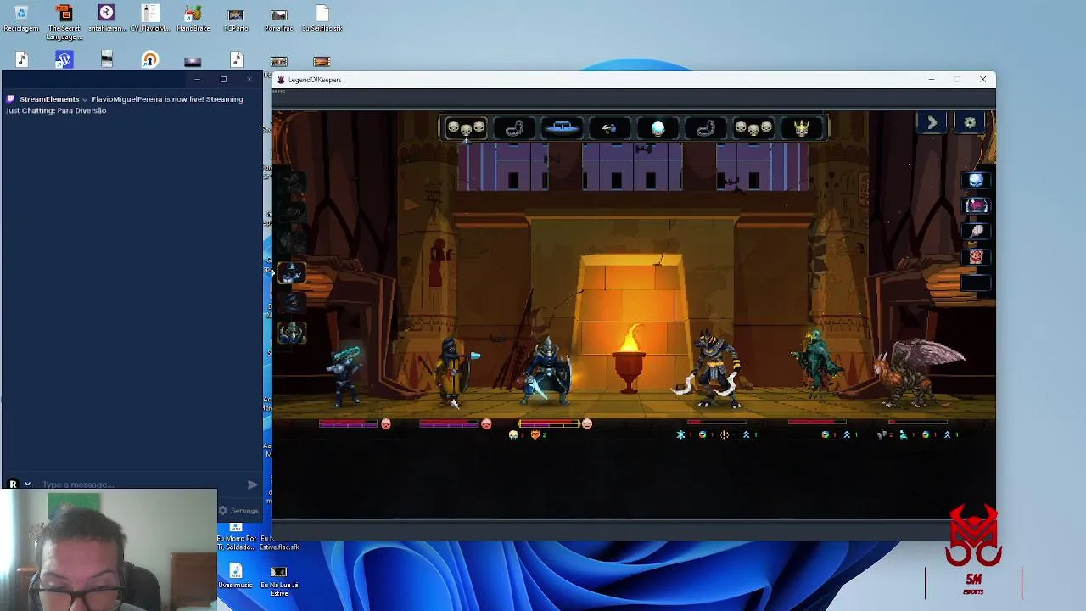Click the three-skulls room icon beside the crown
This screenshot has width=1086, height=611.
pyautogui.click(x=753, y=128)
